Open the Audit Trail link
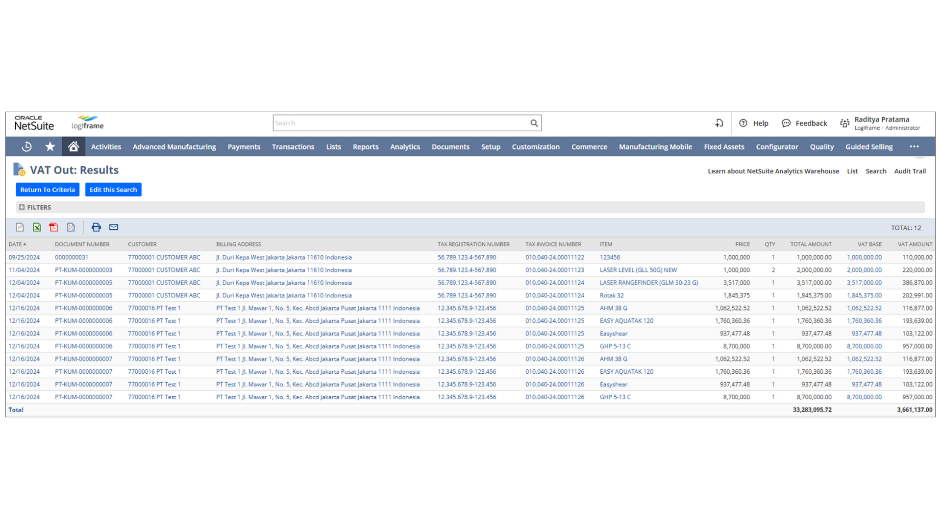The height and width of the screenshot is (529, 941). click(x=910, y=171)
